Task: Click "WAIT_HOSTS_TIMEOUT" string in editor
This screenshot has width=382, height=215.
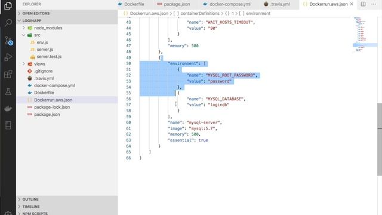Action: pos(229,23)
